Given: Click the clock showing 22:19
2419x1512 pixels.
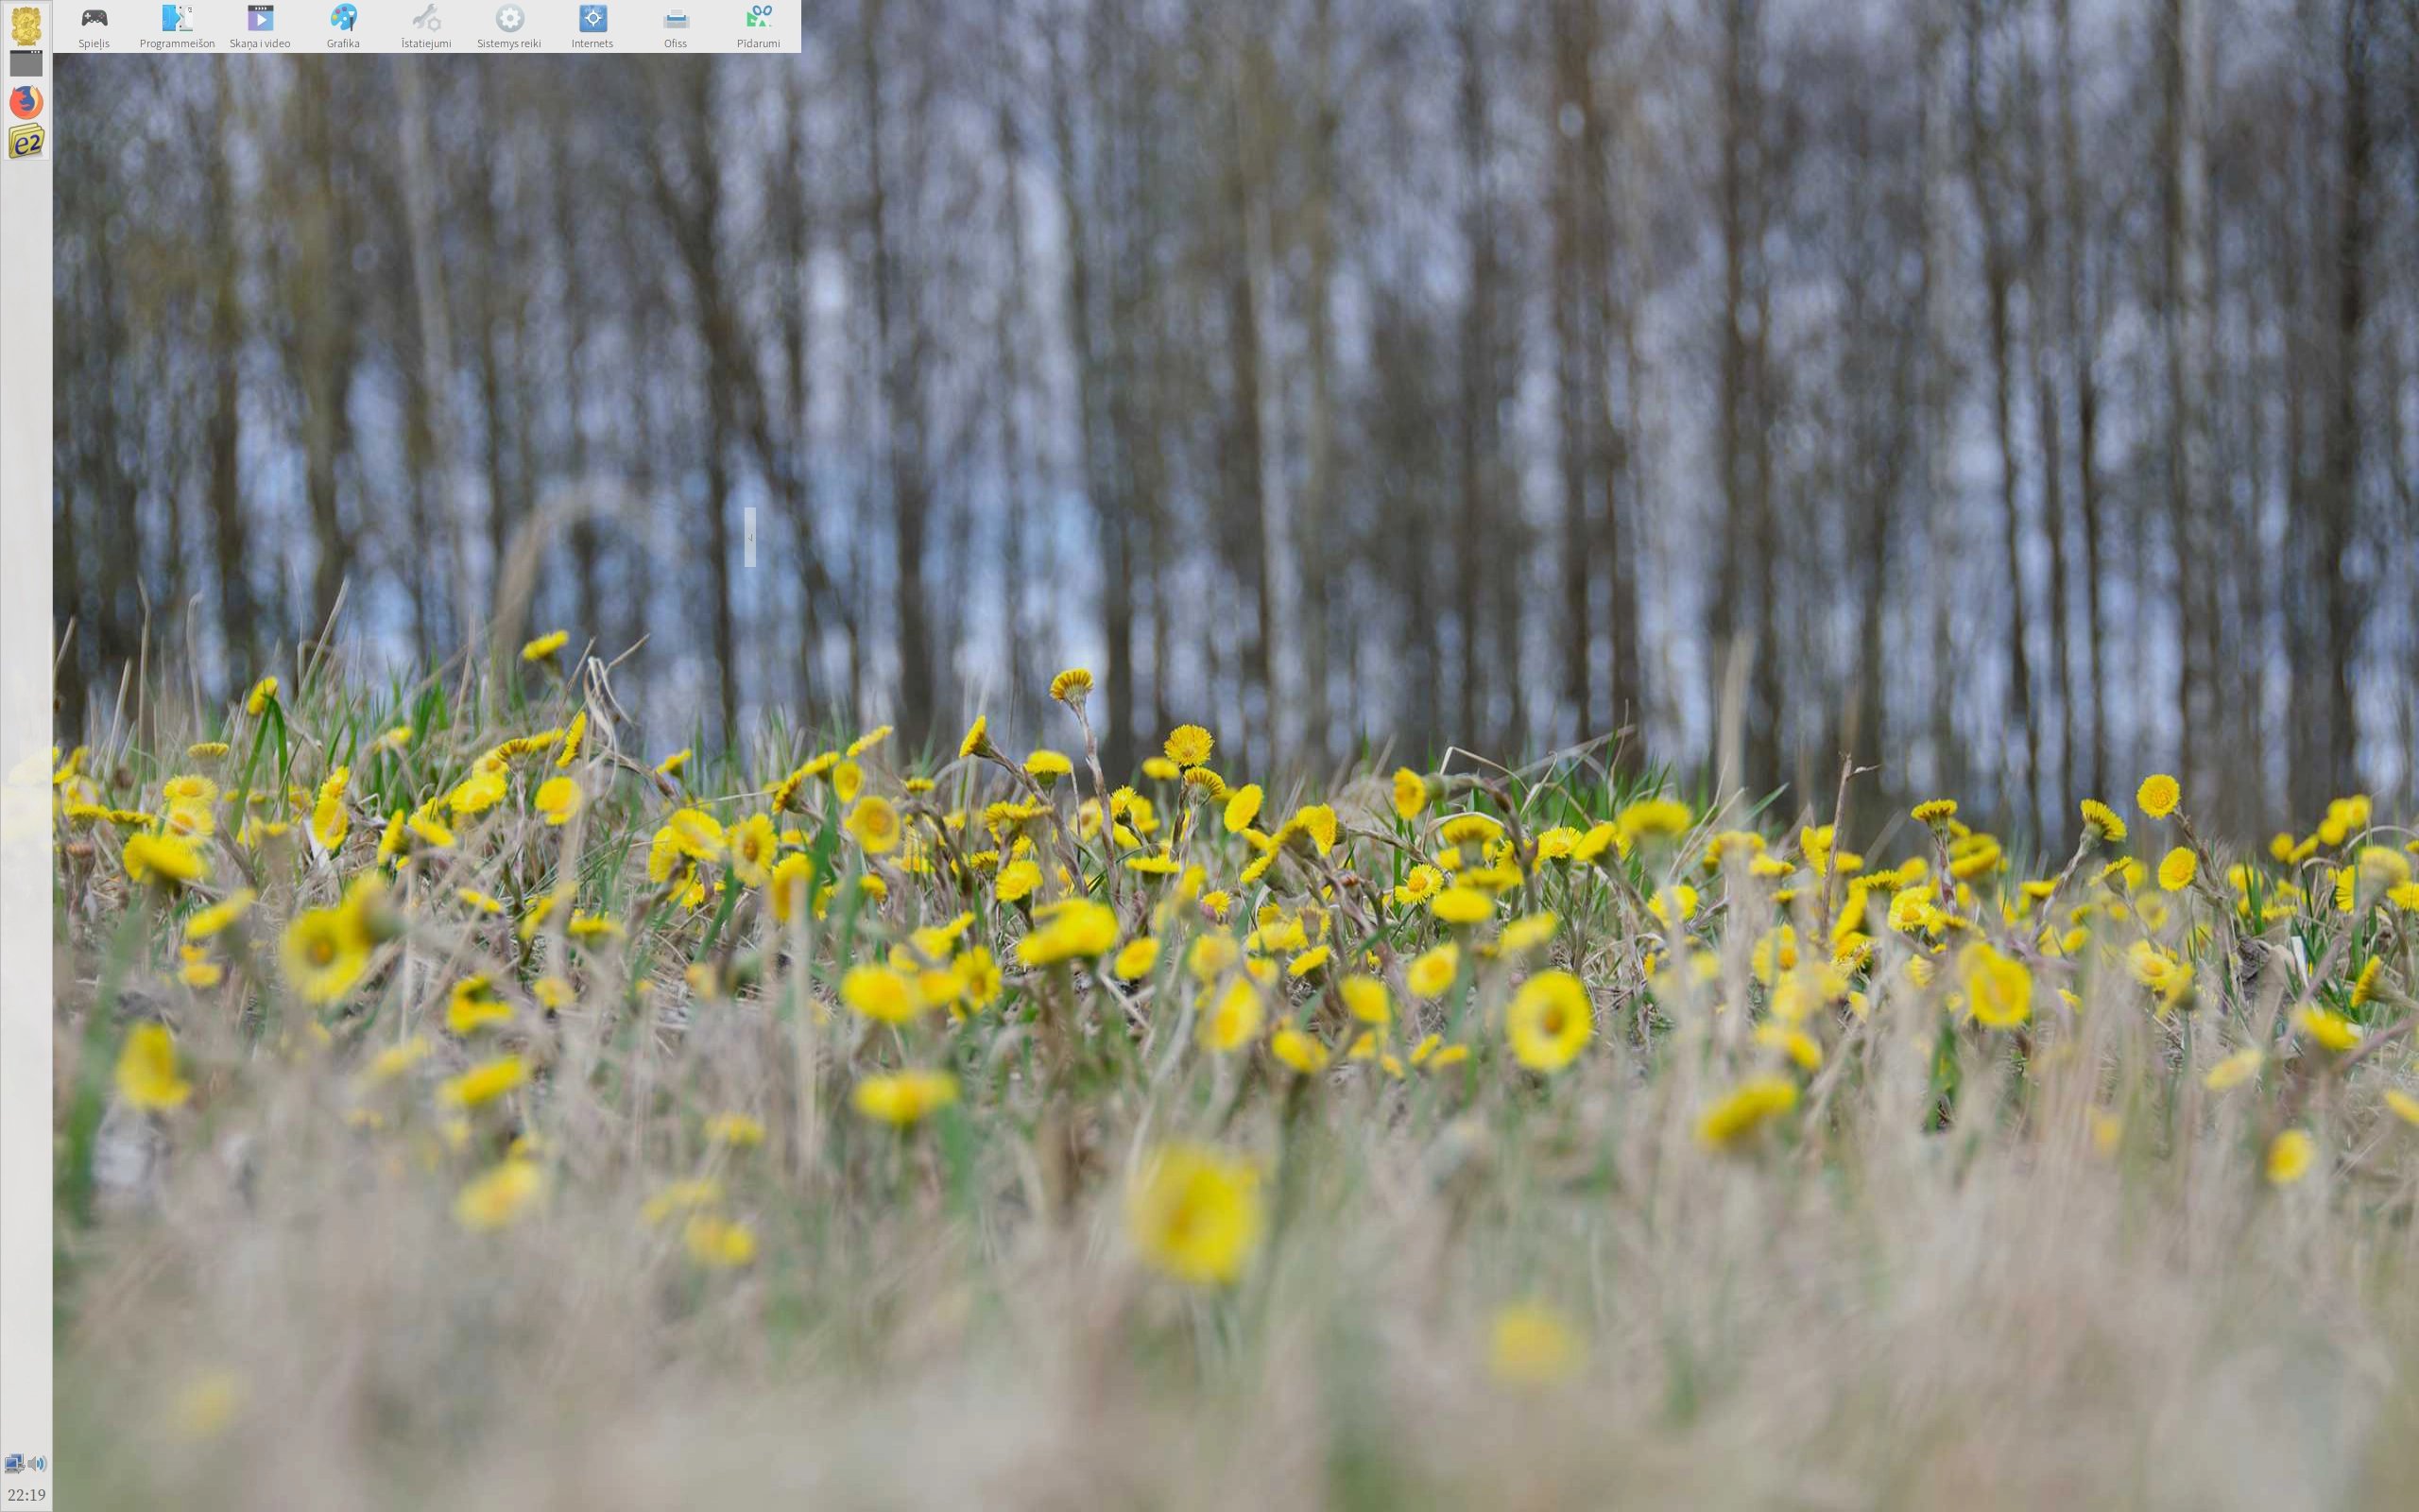Looking at the screenshot, I should click(27, 1496).
